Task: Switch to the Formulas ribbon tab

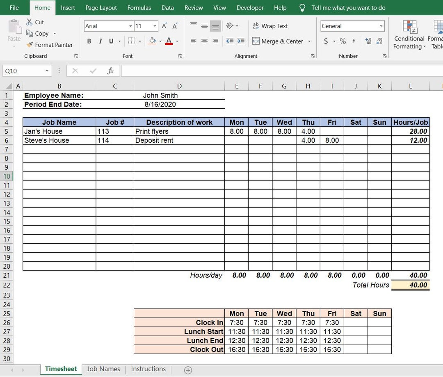Action: point(139,7)
